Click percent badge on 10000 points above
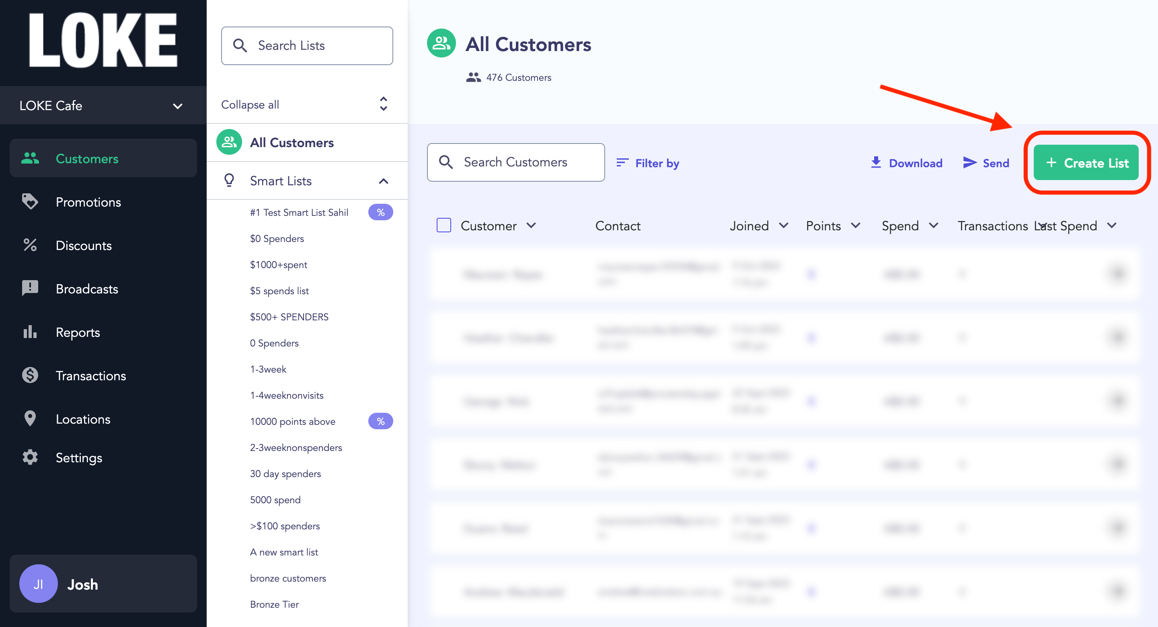1158x627 pixels. coord(380,422)
